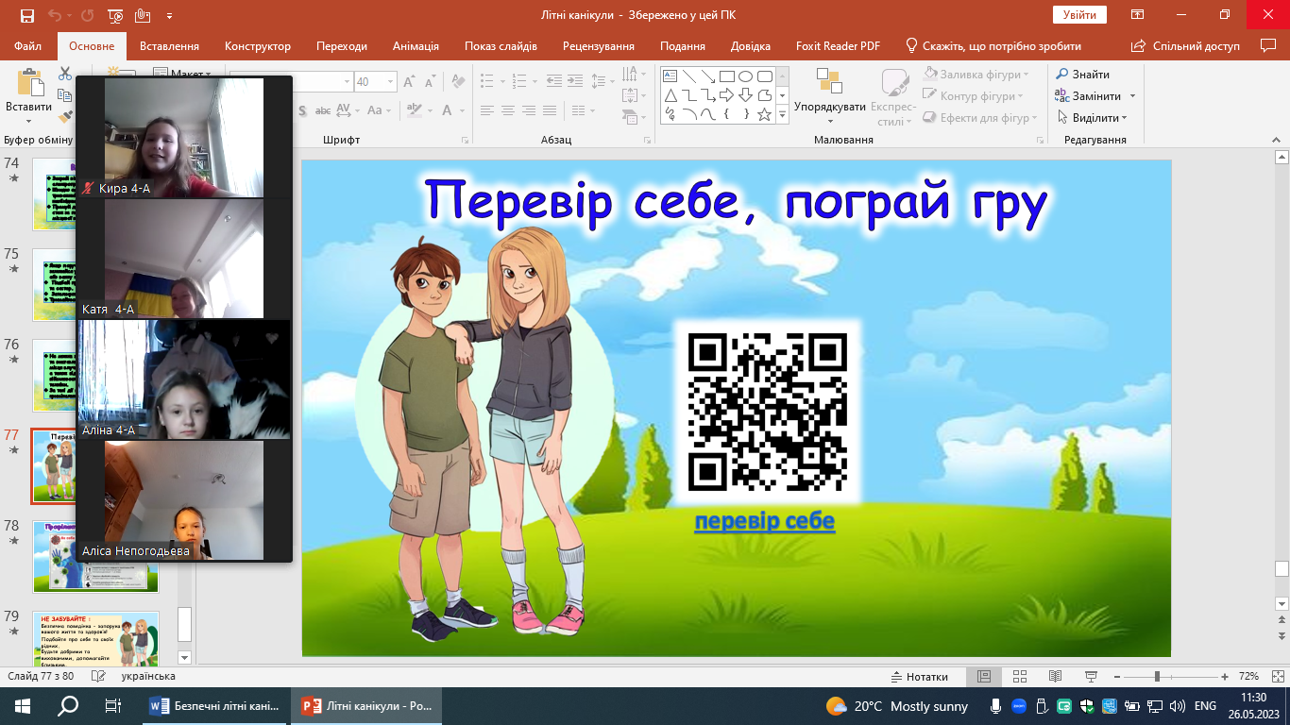The image size is (1290, 725).
Task: Open the Рецензування tab
Action: [599, 46]
